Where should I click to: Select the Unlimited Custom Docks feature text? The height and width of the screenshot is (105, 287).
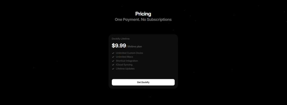click(x=129, y=53)
